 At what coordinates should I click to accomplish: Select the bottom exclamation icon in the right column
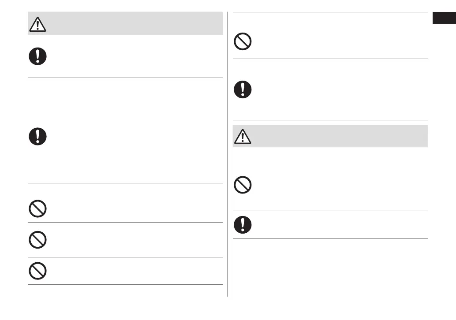point(243,224)
